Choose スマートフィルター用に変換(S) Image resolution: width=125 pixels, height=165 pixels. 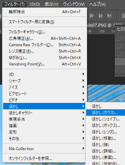(45, 22)
